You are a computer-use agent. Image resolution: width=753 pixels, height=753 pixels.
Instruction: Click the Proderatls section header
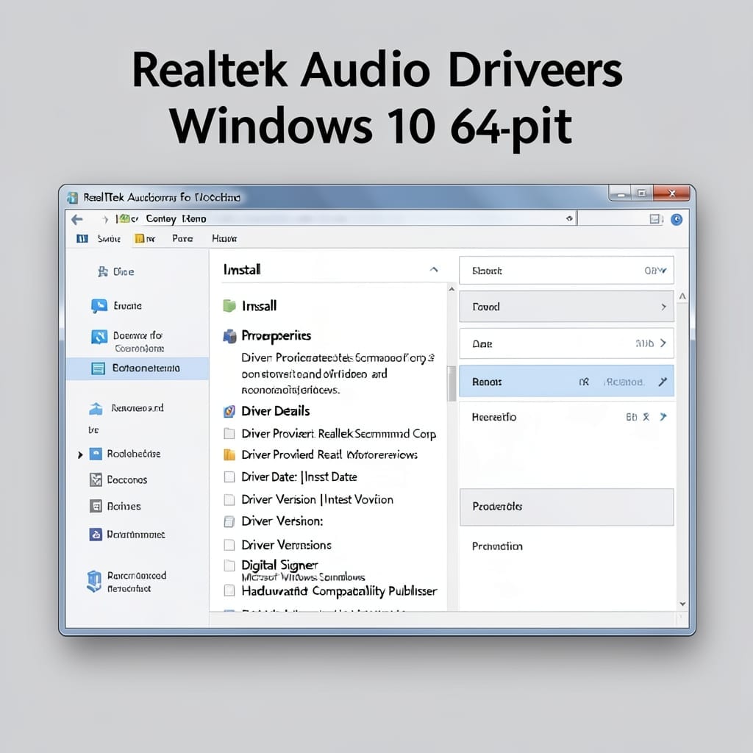(x=567, y=507)
